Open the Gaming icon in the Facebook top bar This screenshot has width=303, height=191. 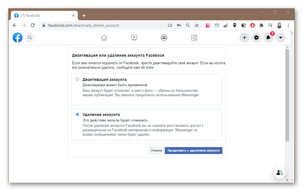tap(194, 38)
